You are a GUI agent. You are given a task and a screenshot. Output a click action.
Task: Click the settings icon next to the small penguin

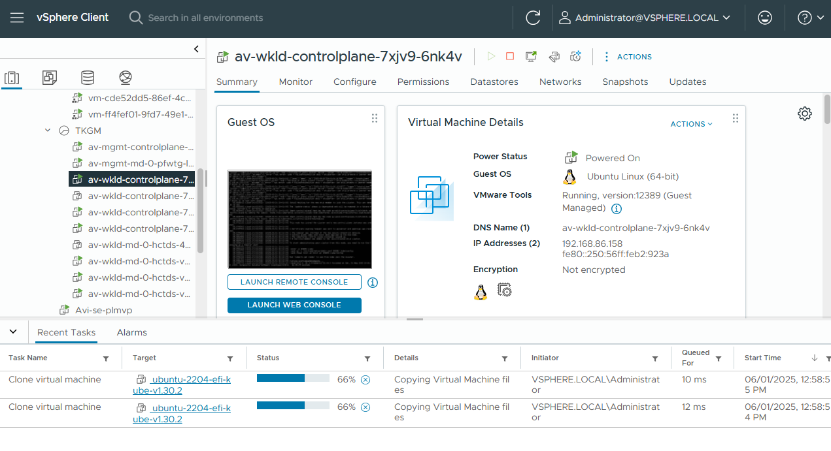coord(504,290)
